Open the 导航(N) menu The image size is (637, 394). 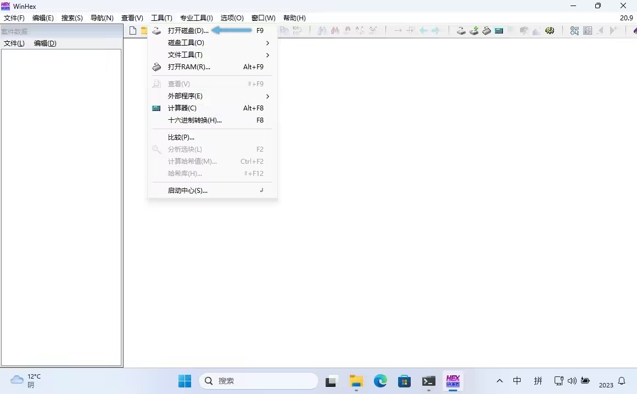[x=102, y=18]
